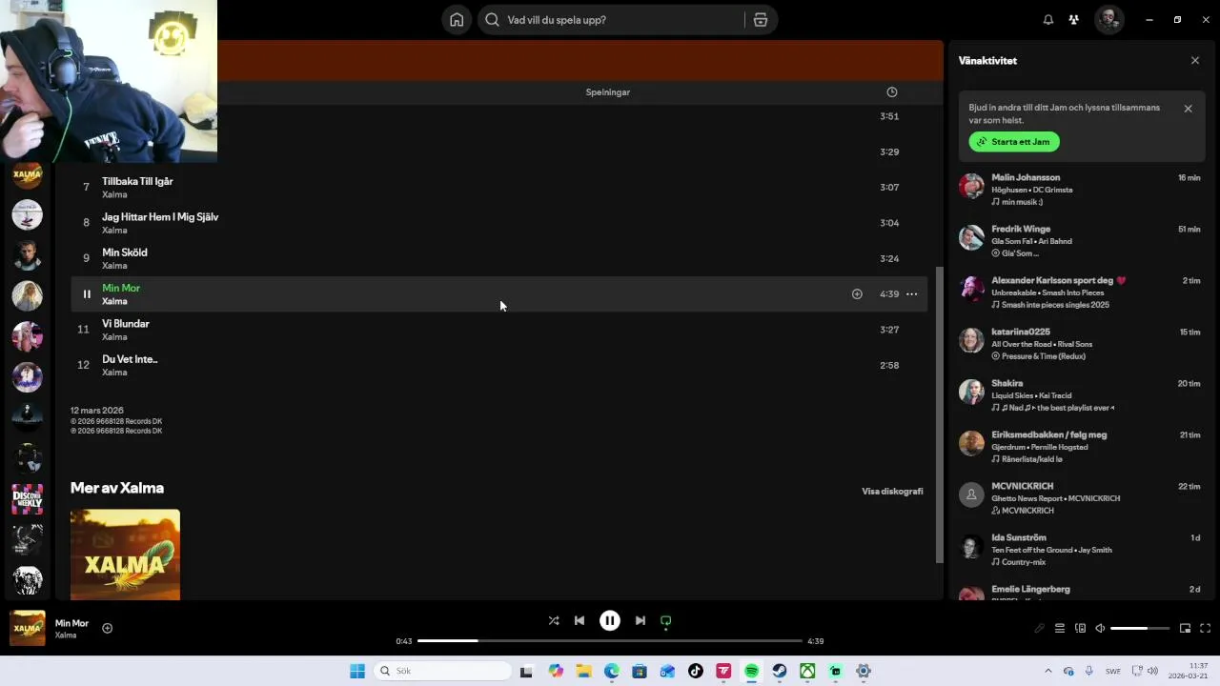
Task: Skip to the next track
Action: pyautogui.click(x=640, y=620)
